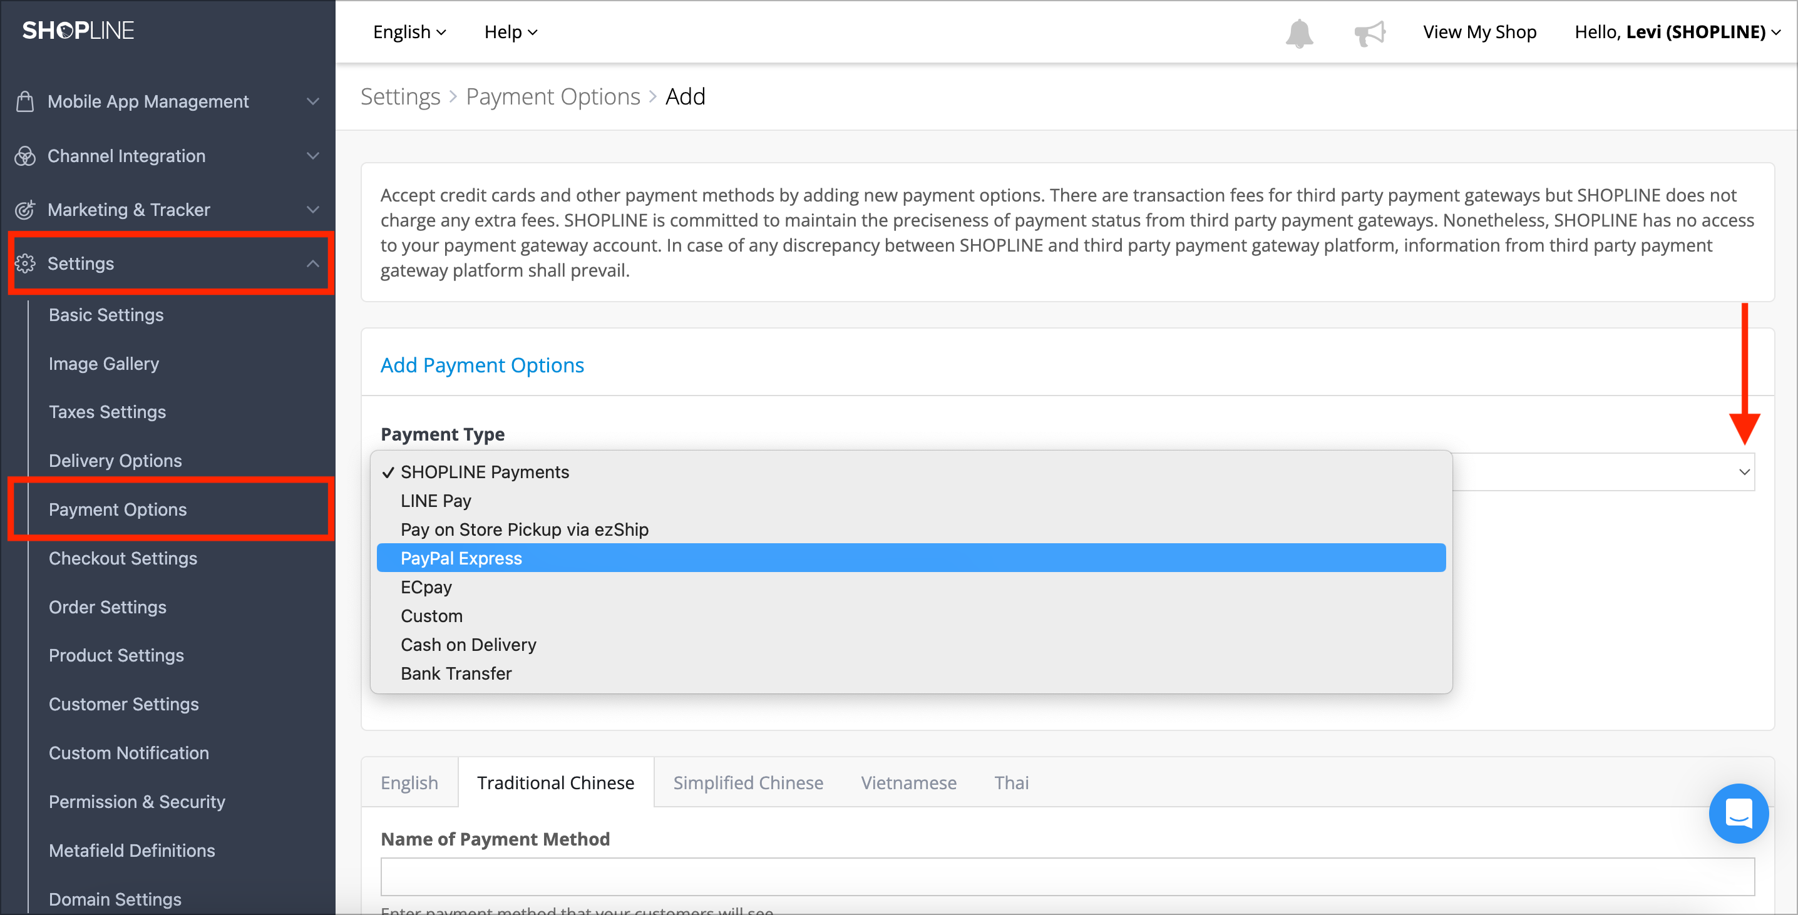Open Image Gallery in sidebar
This screenshot has width=1798, height=915.
104,364
